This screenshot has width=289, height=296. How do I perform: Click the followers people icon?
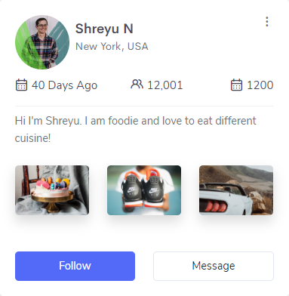(137, 85)
